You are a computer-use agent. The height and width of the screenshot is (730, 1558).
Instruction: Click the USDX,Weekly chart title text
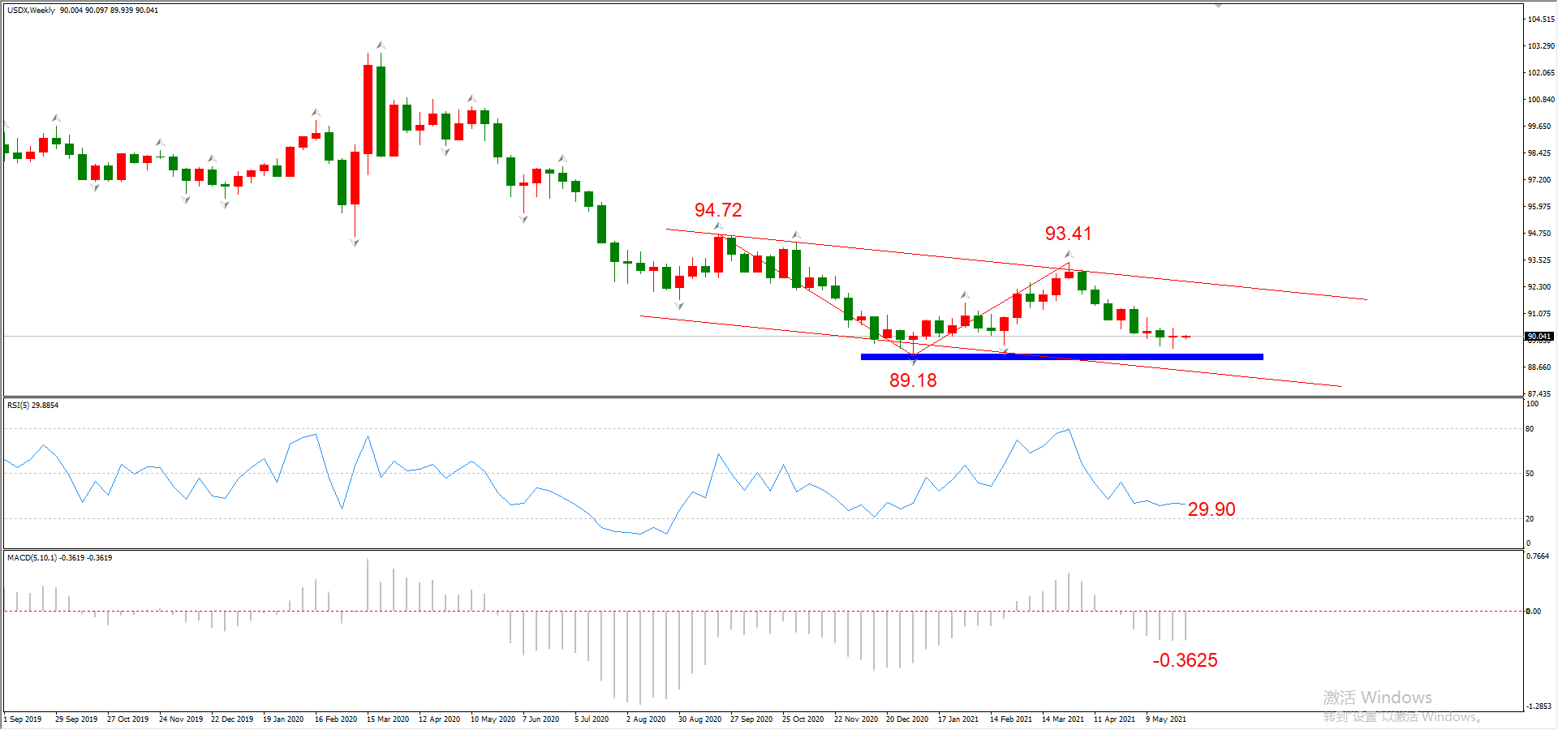tap(32, 11)
